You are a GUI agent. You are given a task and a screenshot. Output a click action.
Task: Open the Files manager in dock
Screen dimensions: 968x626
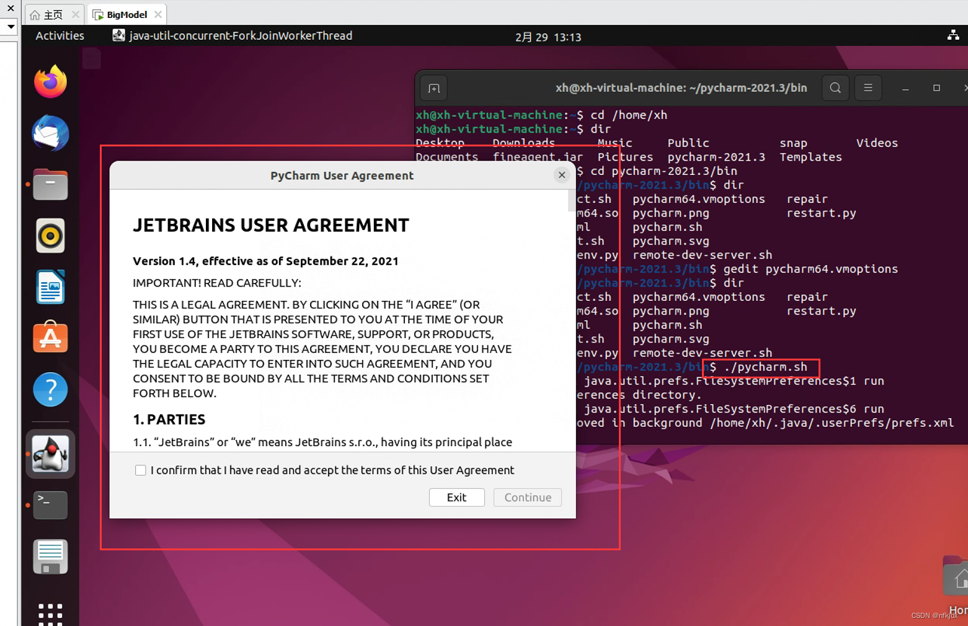pos(50,184)
